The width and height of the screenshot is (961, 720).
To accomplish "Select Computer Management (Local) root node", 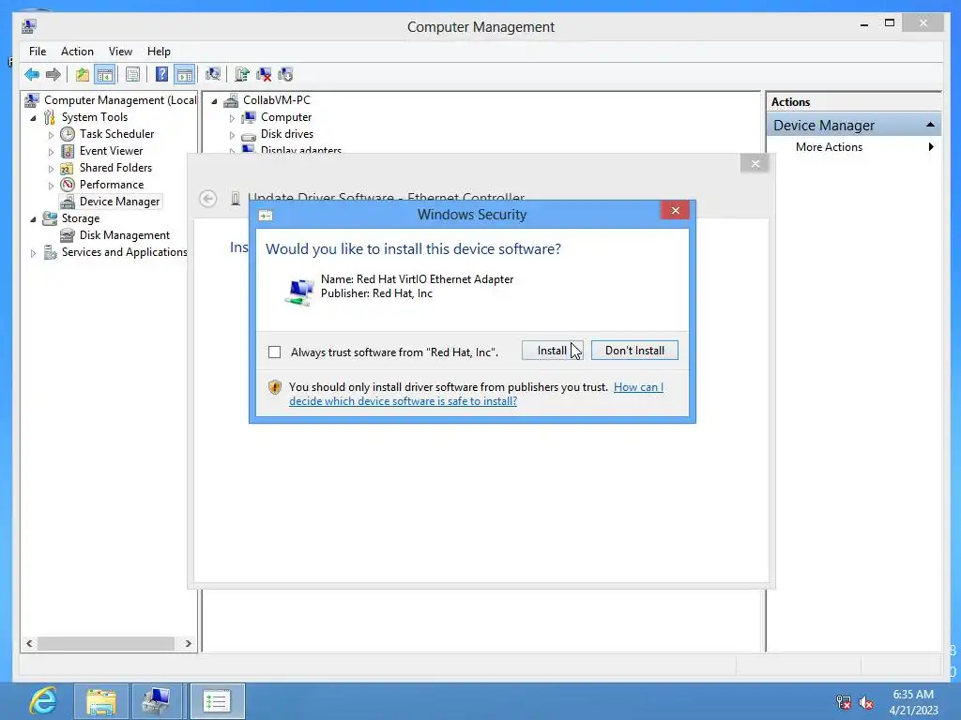I will [x=120, y=99].
